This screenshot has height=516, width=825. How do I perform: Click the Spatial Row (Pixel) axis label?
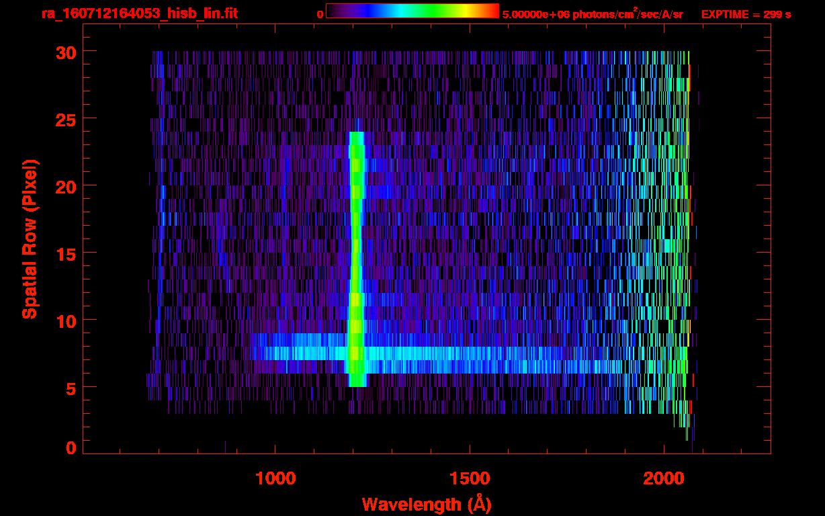click(30, 239)
